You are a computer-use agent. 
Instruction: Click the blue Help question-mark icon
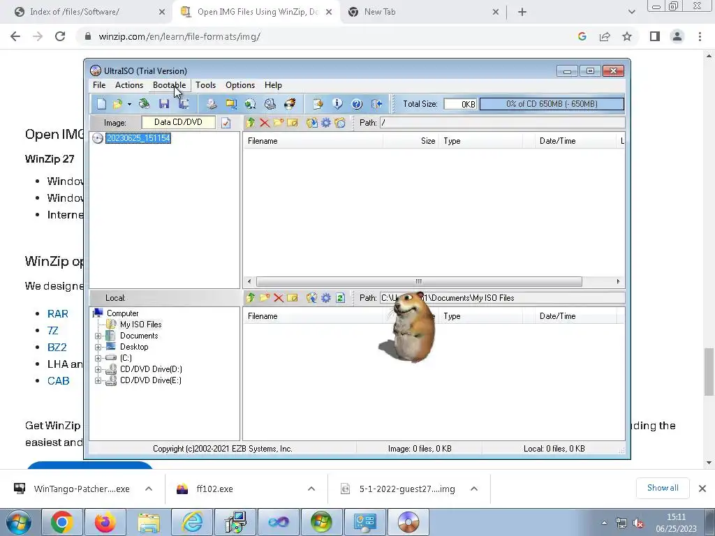(357, 104)
